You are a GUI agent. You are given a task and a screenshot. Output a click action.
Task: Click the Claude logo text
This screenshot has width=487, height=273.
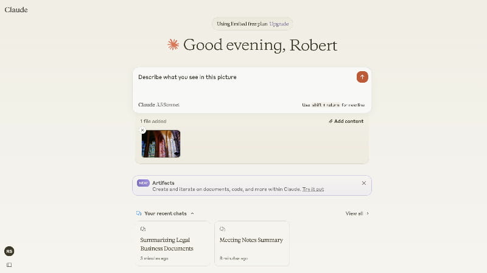[x=16, y=10]
